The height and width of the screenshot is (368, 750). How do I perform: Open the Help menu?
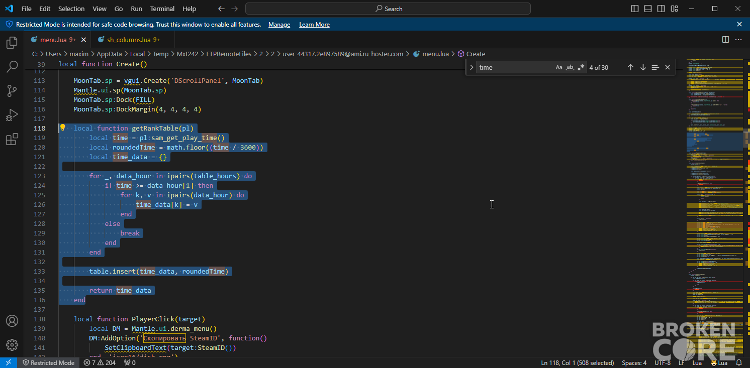[189, 9]
